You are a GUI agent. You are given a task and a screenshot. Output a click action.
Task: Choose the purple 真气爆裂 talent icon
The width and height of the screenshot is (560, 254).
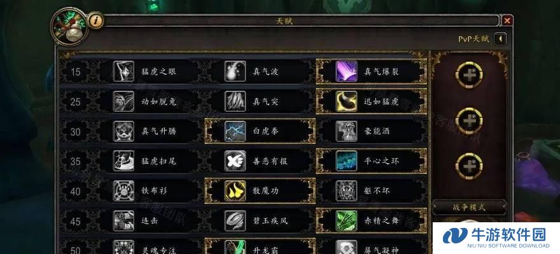pyautogui.click(x=346, y=72)
